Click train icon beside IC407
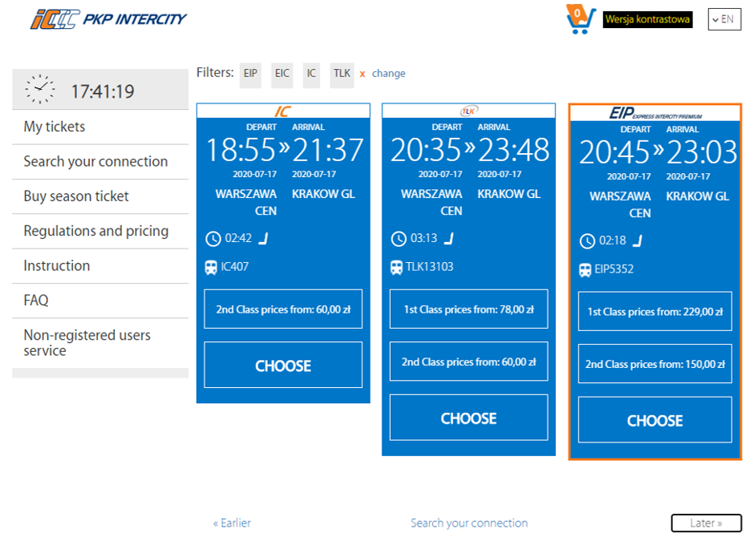754x537 pixels. click(x=211, y=268)
